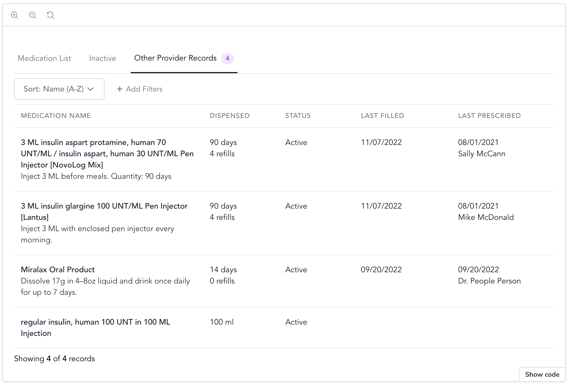The height and width of the screenshot is (384, 568).
Task: Switch to the Inactive tab
Action: [x=103, y=58]
